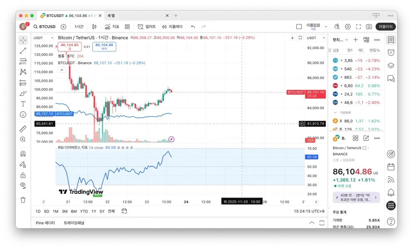Open the notifications bell sidebar icon
Image resolution: width=413 pixels, height=249 pixels.
click(x=391, y=193)
